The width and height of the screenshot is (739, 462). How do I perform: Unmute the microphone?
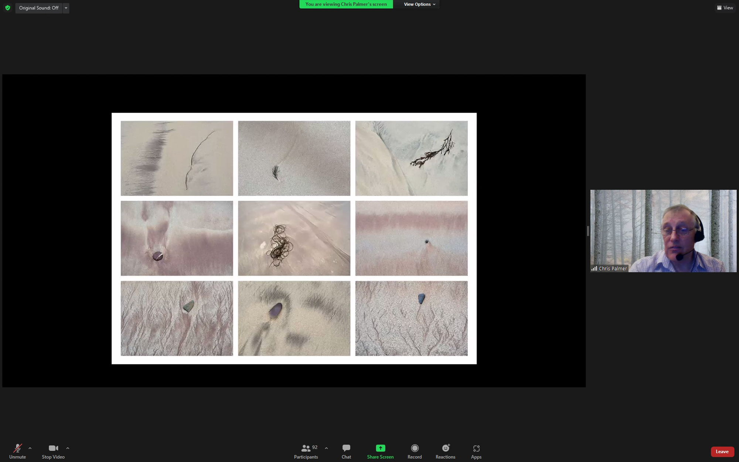point(17,451)
